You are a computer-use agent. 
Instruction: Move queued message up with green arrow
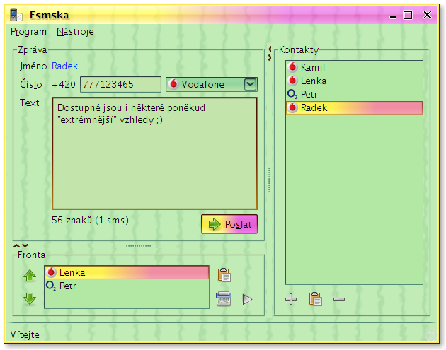30,275
